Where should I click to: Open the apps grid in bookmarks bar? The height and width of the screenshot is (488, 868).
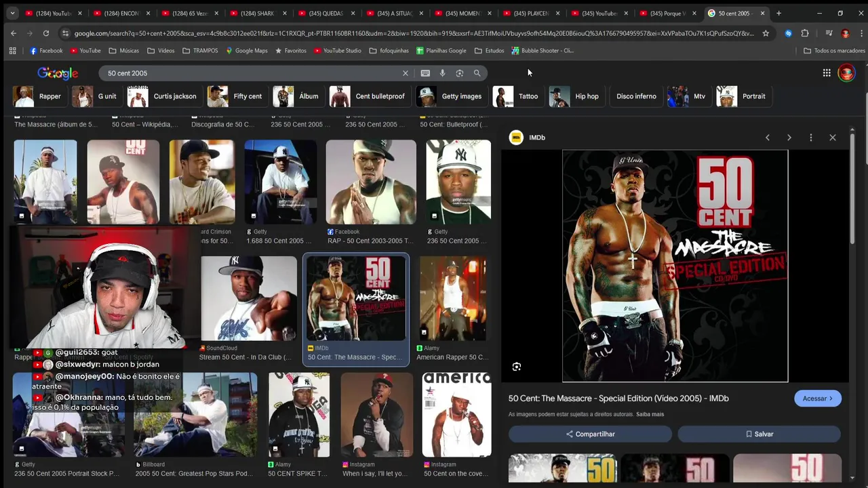coord(12,51)
